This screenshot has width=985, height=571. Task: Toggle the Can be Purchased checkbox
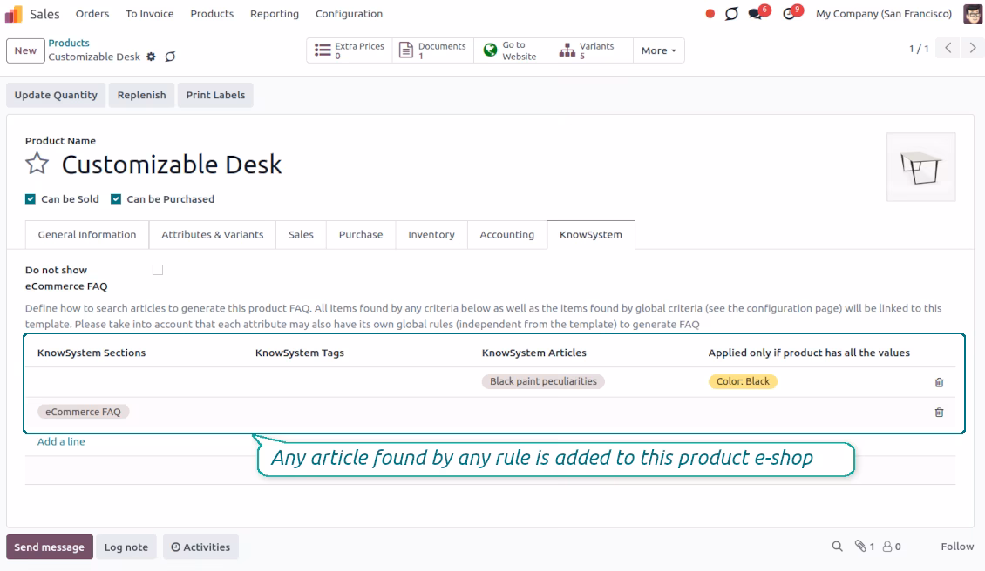pyautogui.click(x=116, y=199)
